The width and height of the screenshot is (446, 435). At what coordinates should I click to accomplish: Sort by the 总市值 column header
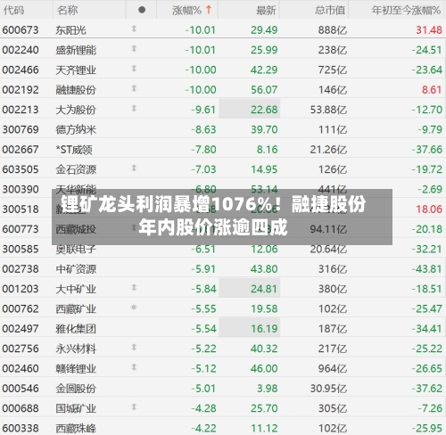click(x=330, y=11)
